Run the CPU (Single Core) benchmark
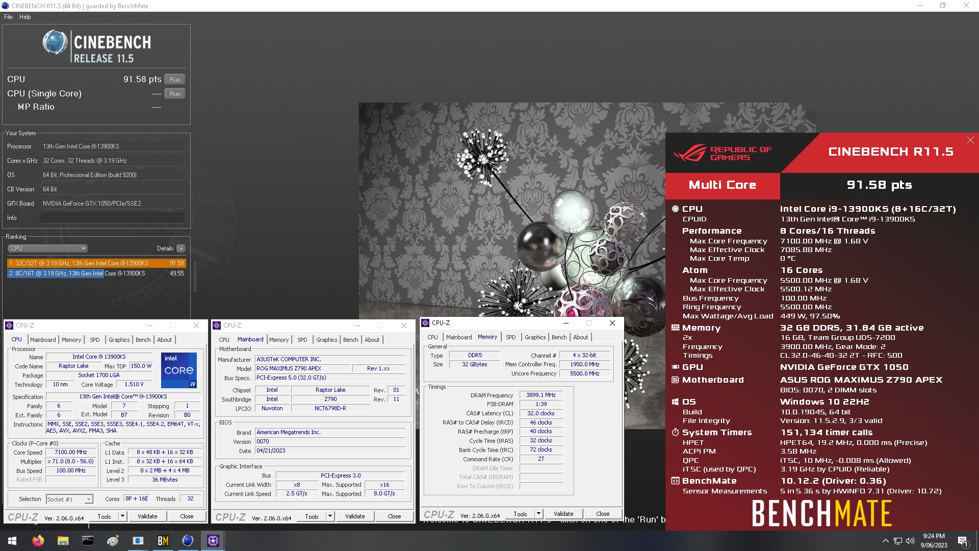The width and height of the screenshot is (979, 551). coord(175,94)
